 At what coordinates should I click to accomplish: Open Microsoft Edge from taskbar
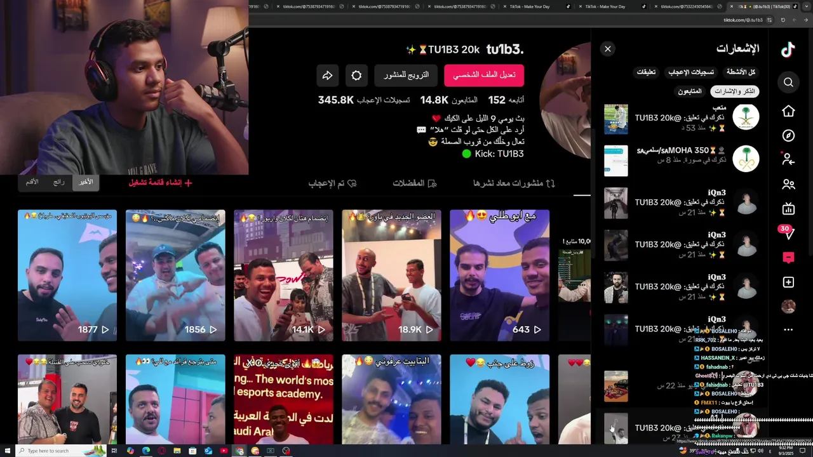146,451
